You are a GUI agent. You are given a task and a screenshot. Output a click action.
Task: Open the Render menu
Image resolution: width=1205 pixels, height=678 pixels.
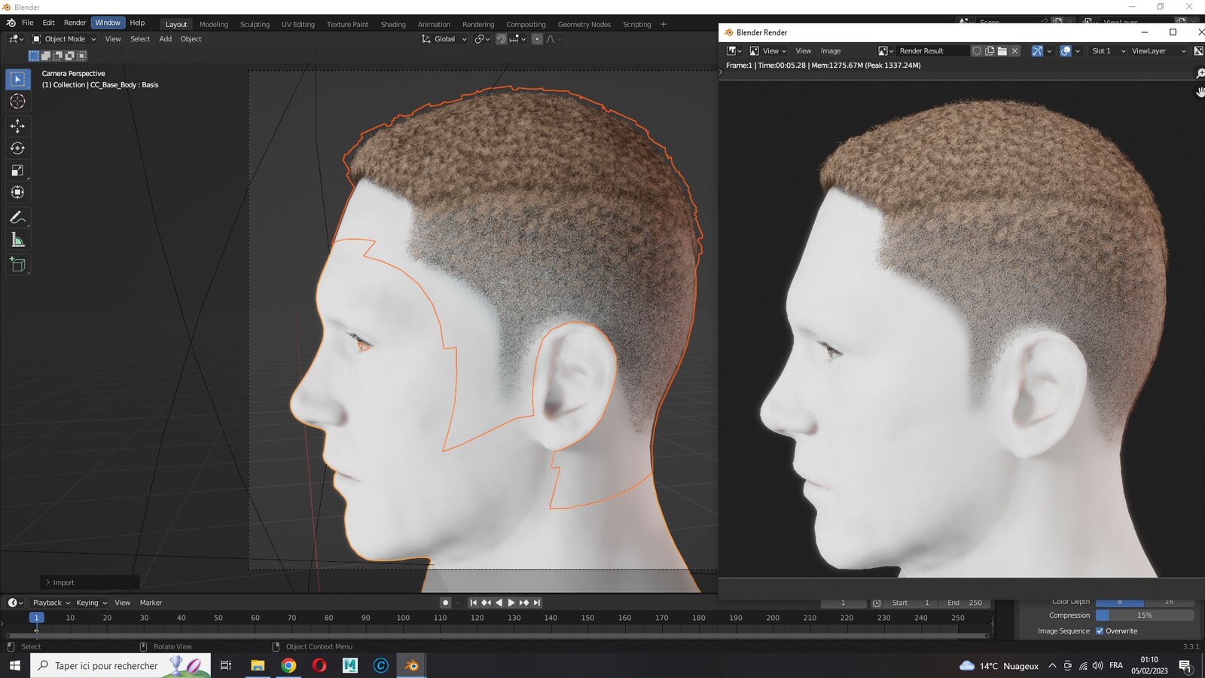(75, 23)
